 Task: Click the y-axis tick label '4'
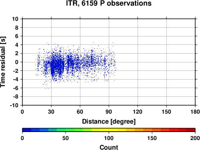pos(17,45)
